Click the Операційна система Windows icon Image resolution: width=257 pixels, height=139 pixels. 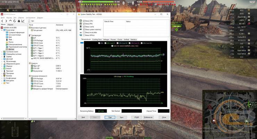click(5, 54)
